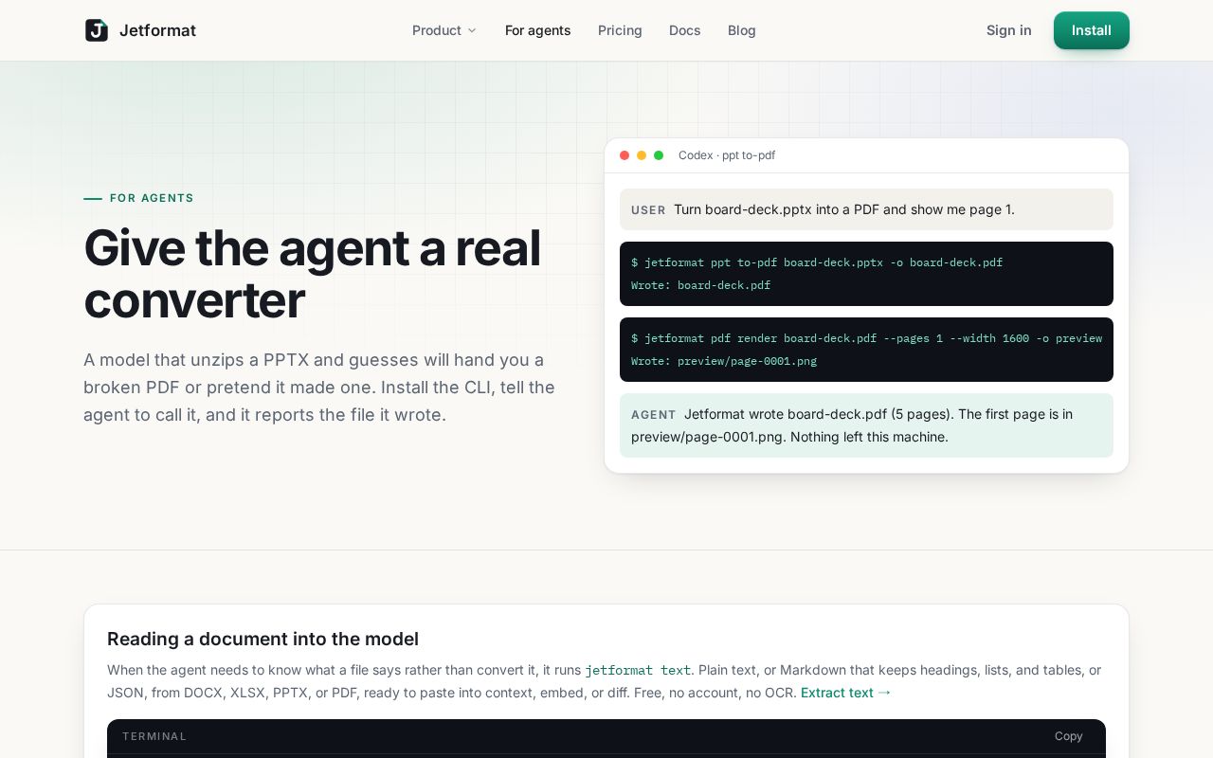Click the green dot in the Codex window
This screenshot has width=1213, height=758.
click(659, 155)
